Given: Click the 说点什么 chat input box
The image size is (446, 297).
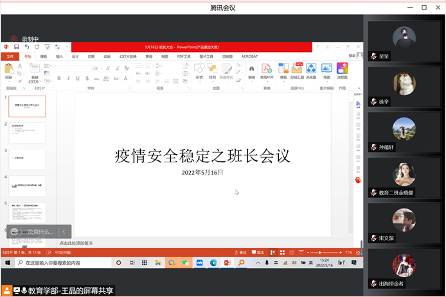Looking at the screenshot, I should point(40,232).
